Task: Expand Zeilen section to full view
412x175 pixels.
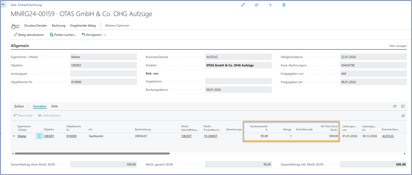Action: [x=403, y=106]
